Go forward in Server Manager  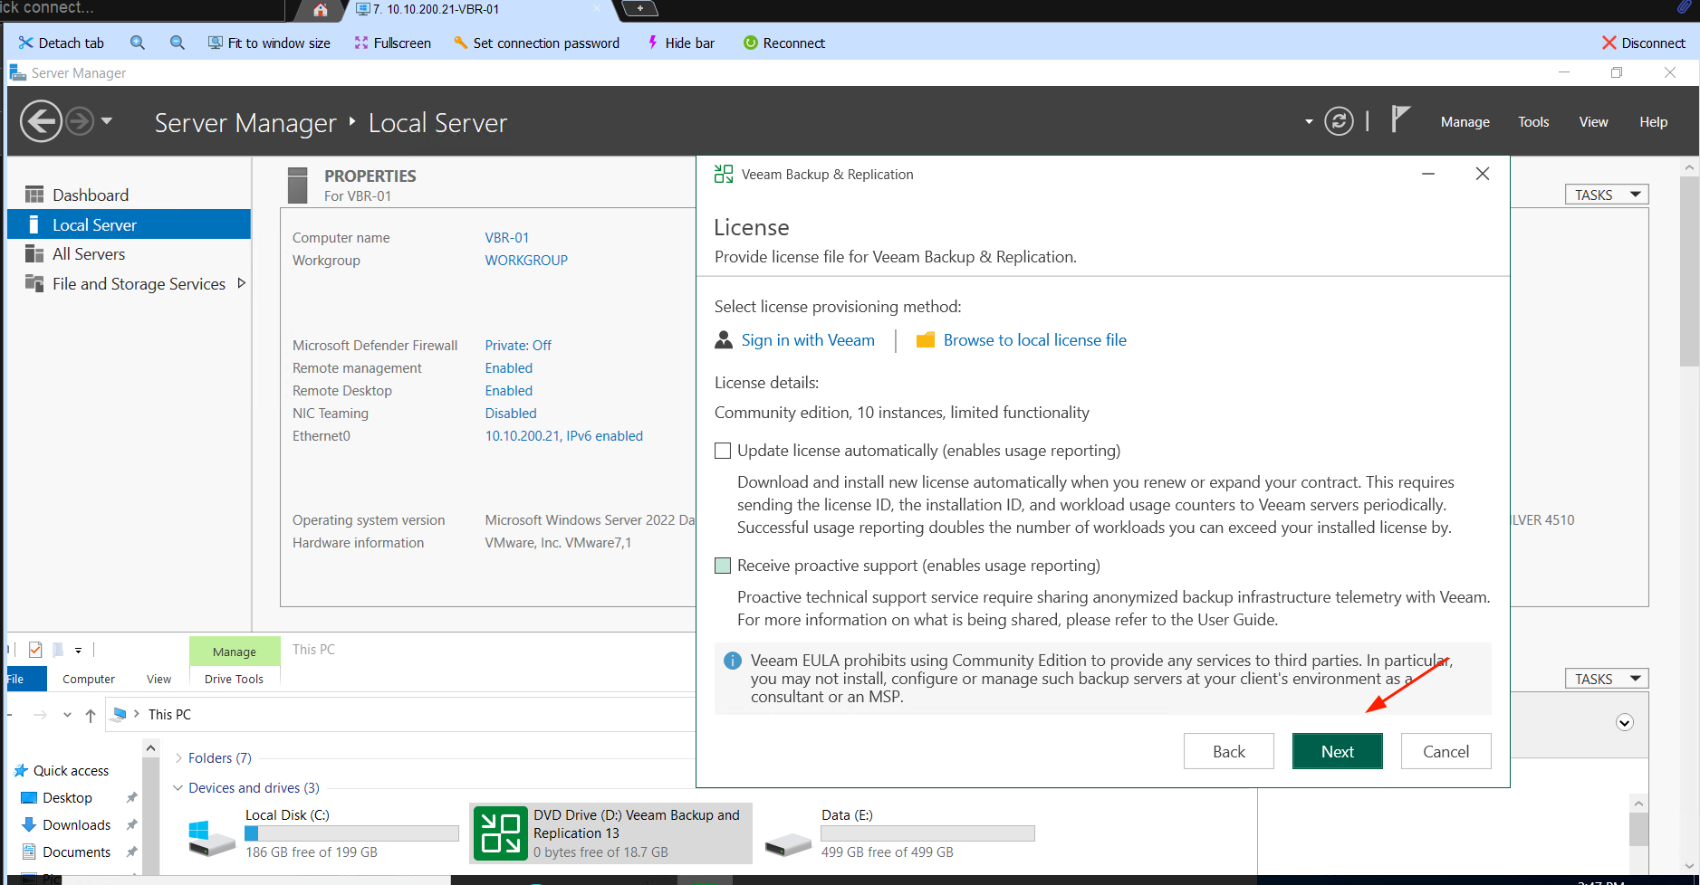pos(80,121)
